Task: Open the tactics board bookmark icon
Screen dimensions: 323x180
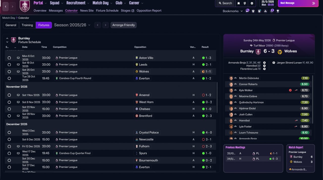Action: click(259, 11)
